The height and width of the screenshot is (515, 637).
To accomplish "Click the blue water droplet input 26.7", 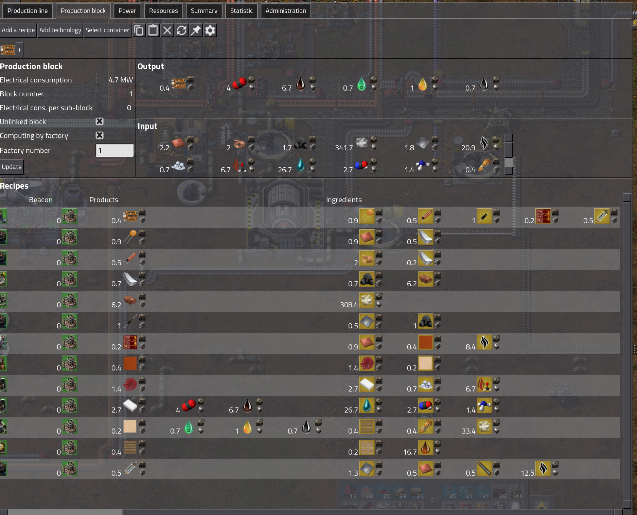I will tap(301, 165).
